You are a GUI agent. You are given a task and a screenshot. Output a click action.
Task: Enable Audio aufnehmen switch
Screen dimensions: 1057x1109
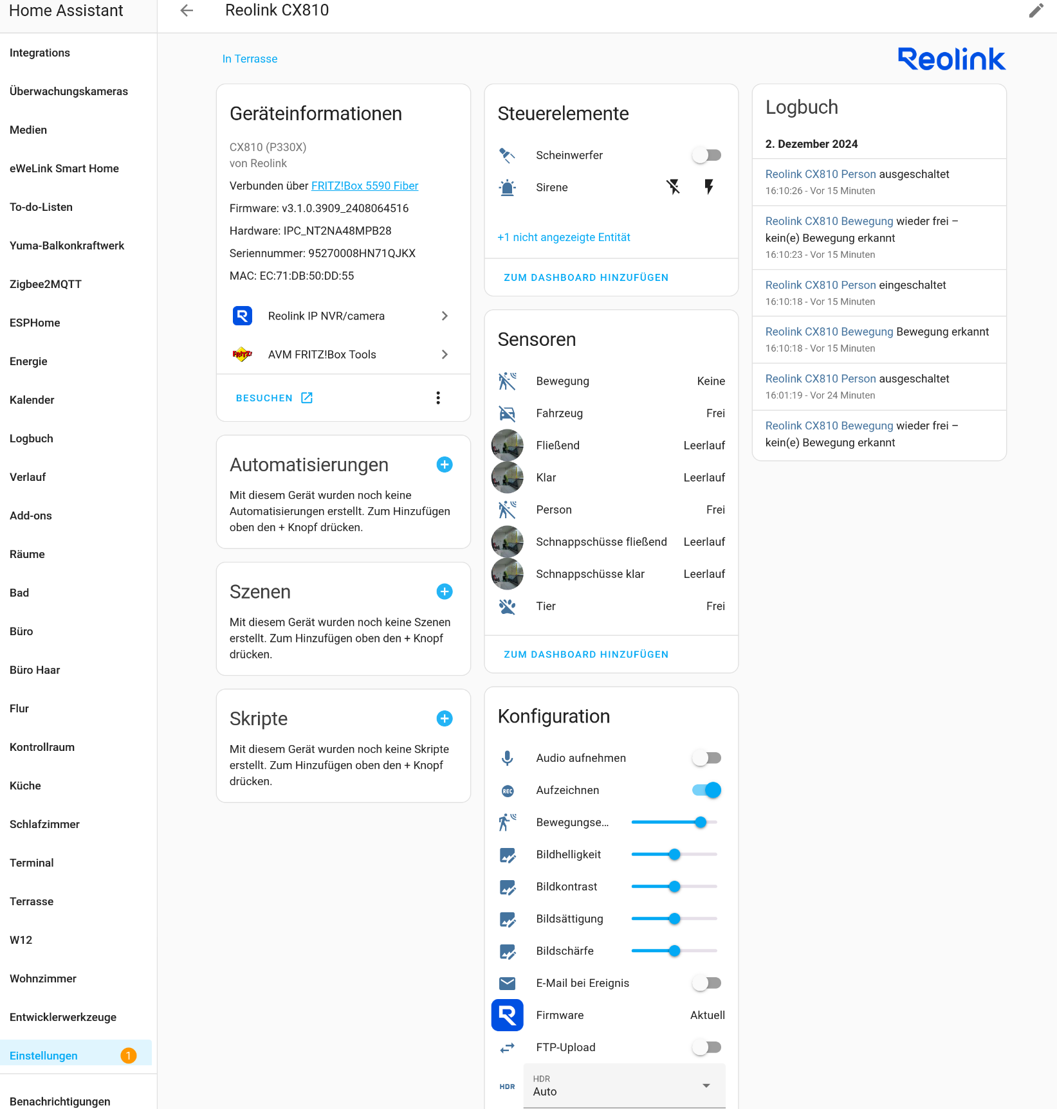pos(706,758)
